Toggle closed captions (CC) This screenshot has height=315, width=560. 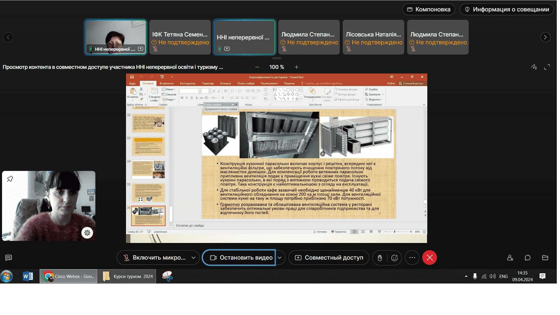pyautogui.click(x=9, y=258)
